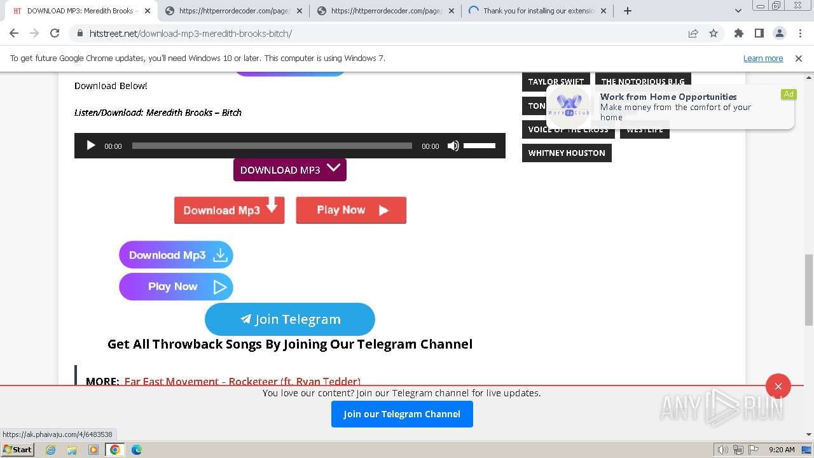This screenshot has height=458, width=814.
Task: Open the Extensions puzzle icon
Action: (739, 34)
